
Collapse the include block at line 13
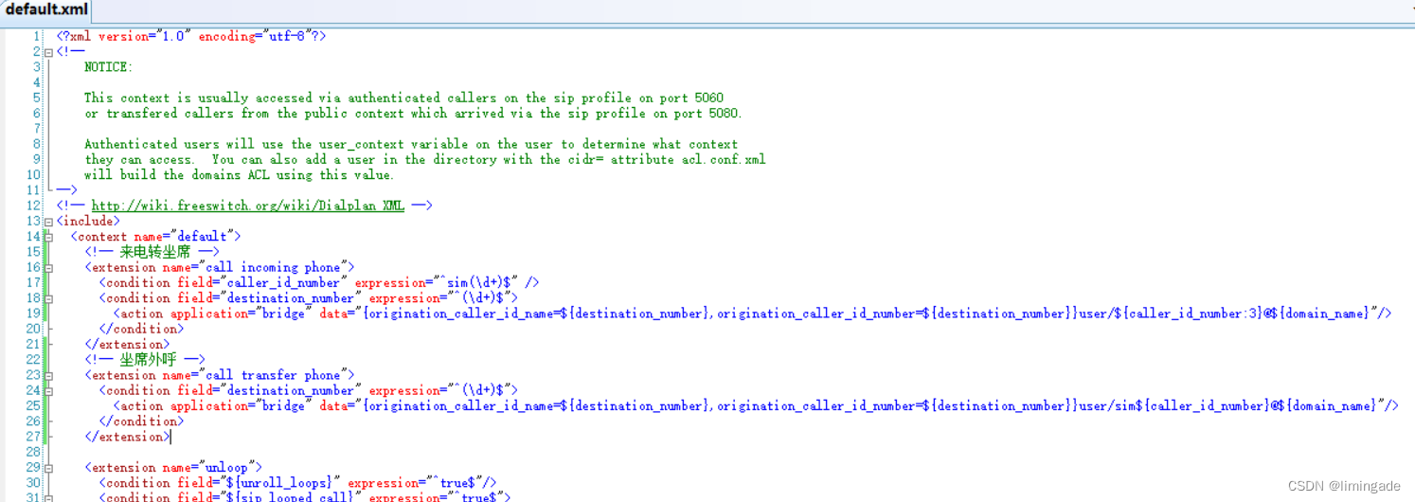coord(48,222)
